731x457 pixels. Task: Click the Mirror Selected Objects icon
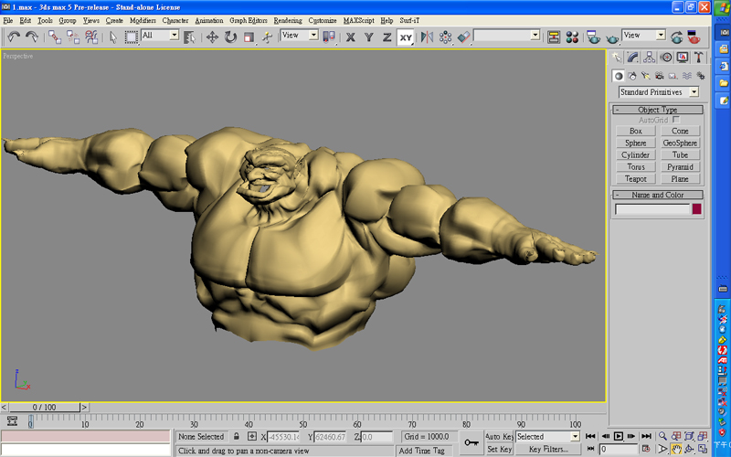click(x=427, y=37)
